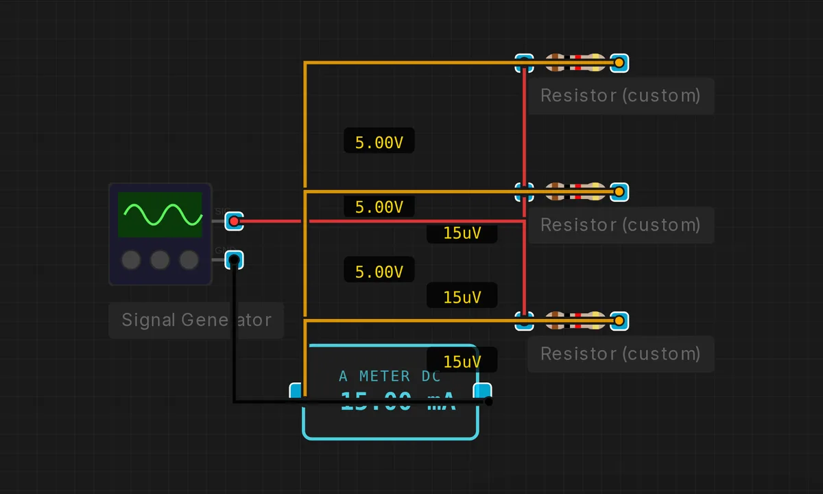Click the 15.00 mA ammeter reading

(x=398, y=402)
